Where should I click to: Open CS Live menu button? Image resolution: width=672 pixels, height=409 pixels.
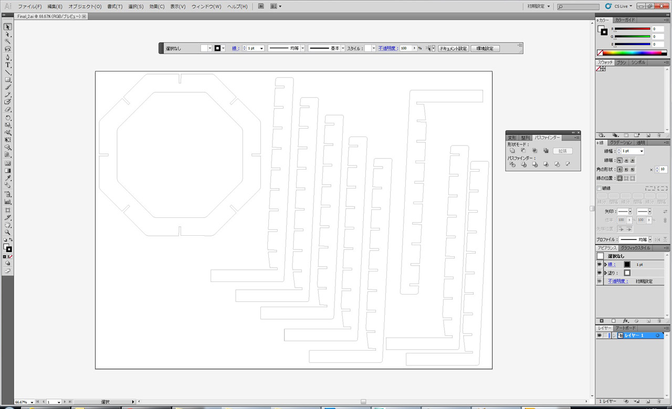619,6
